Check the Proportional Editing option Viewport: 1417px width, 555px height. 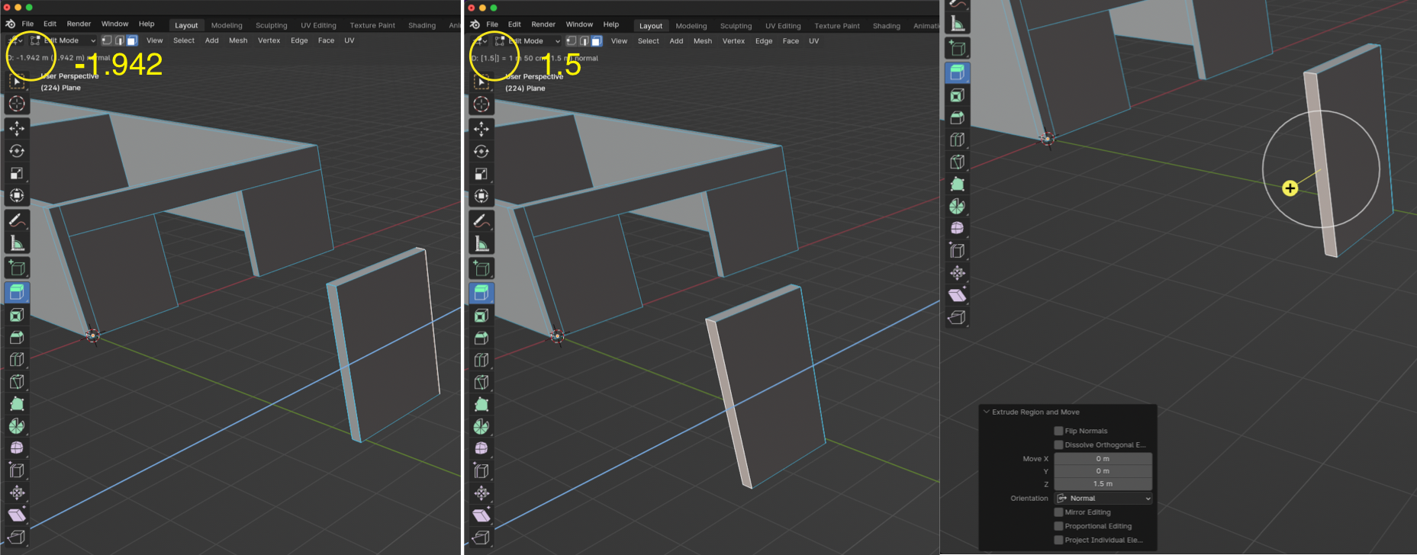pos(1058,526)
